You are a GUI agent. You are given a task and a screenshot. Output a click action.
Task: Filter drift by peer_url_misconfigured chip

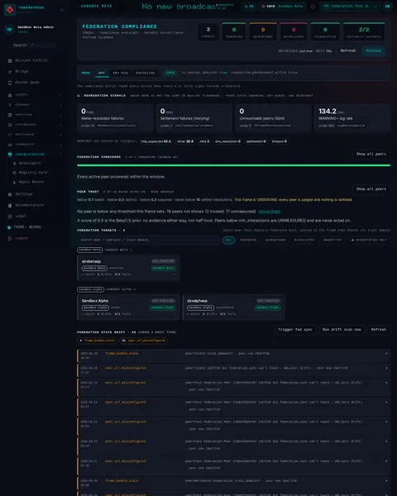click(x=143, y=341)
